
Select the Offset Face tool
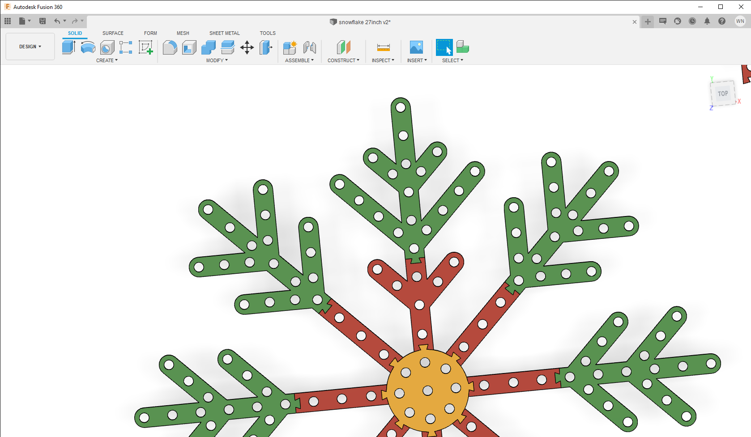pyautogui.click(x=228, y=47)
